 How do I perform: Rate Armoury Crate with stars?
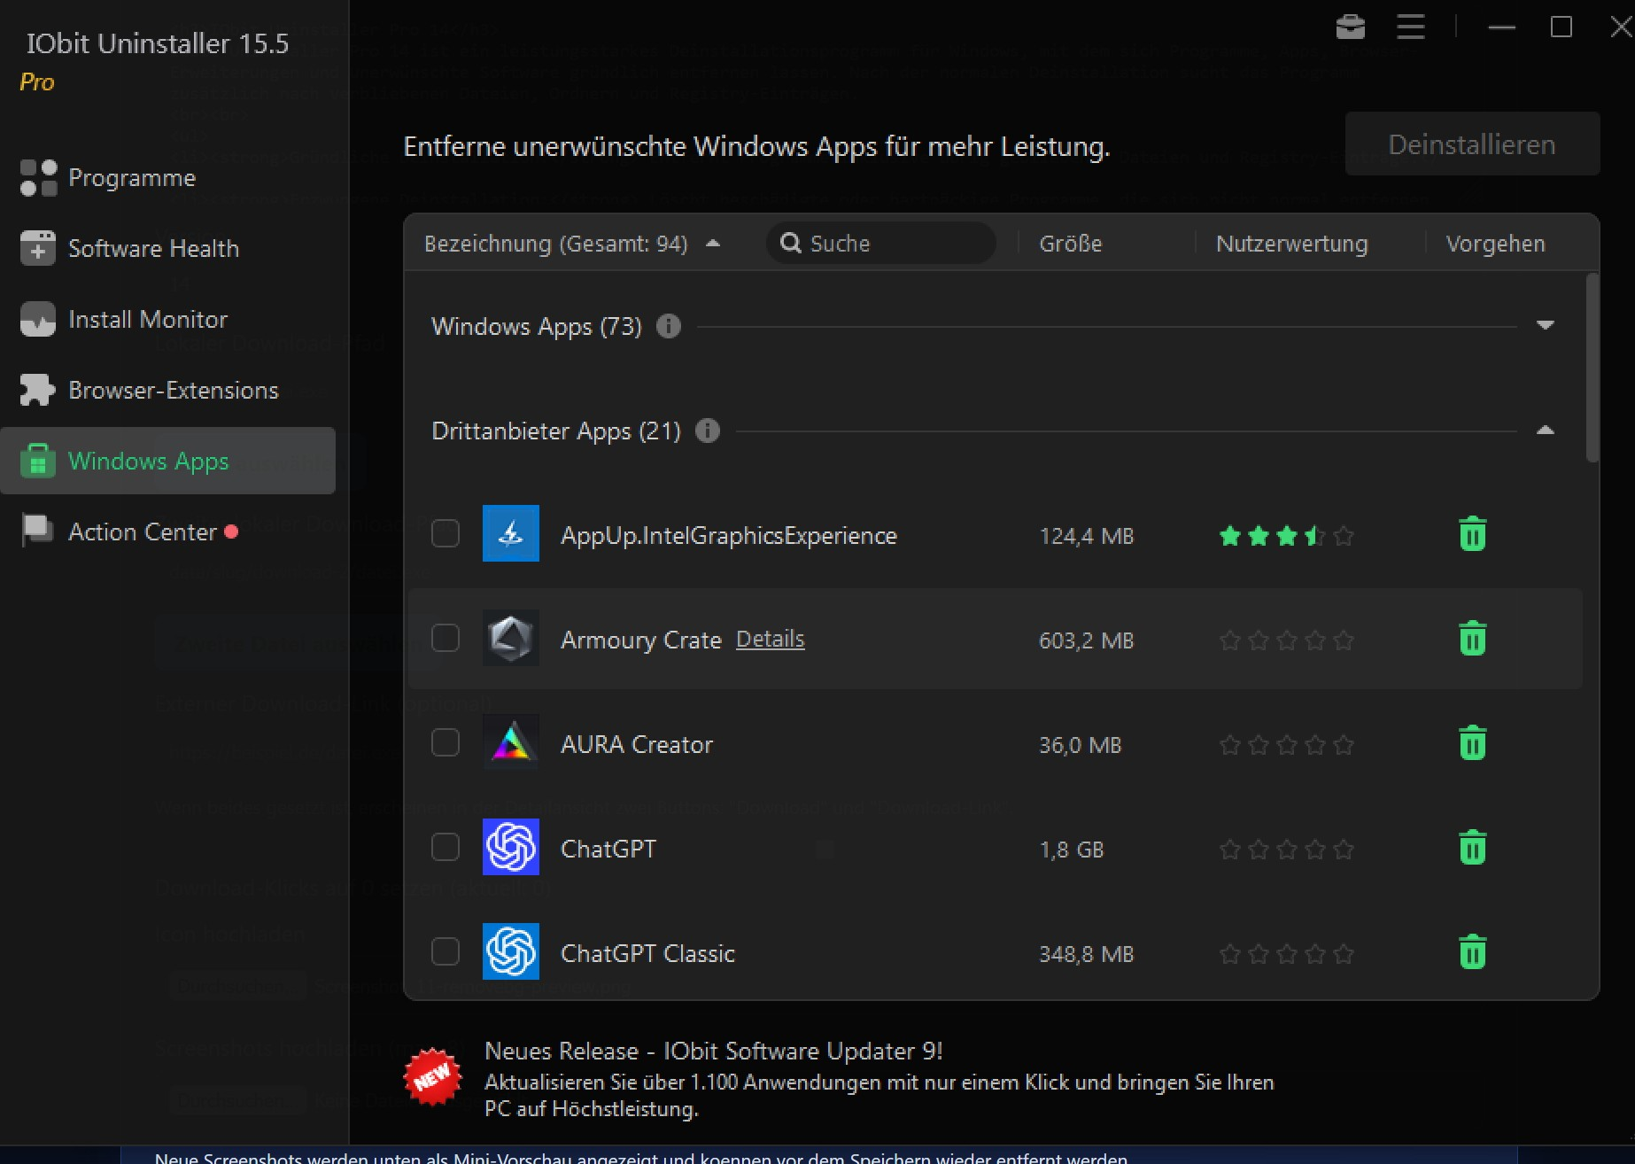tap(1286, 640)
